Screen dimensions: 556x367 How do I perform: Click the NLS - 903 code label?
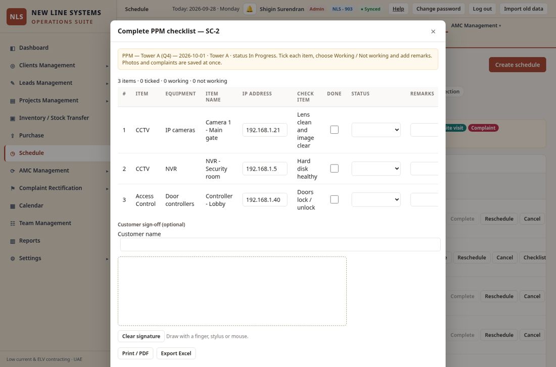tap(342, 9)
